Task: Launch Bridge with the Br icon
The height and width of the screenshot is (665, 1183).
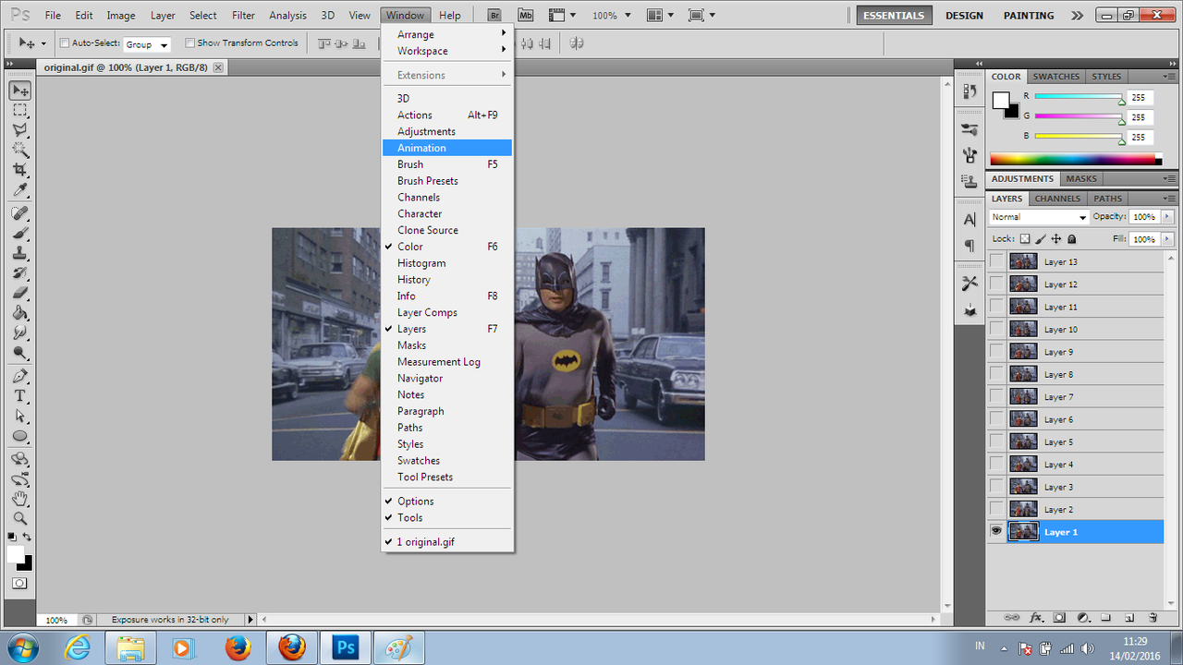Action: click(x=494, y=16)
